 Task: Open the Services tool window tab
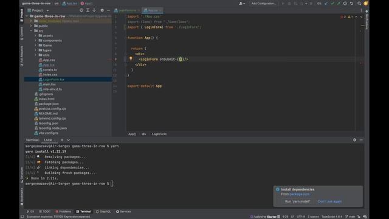(x=123, y=212)
